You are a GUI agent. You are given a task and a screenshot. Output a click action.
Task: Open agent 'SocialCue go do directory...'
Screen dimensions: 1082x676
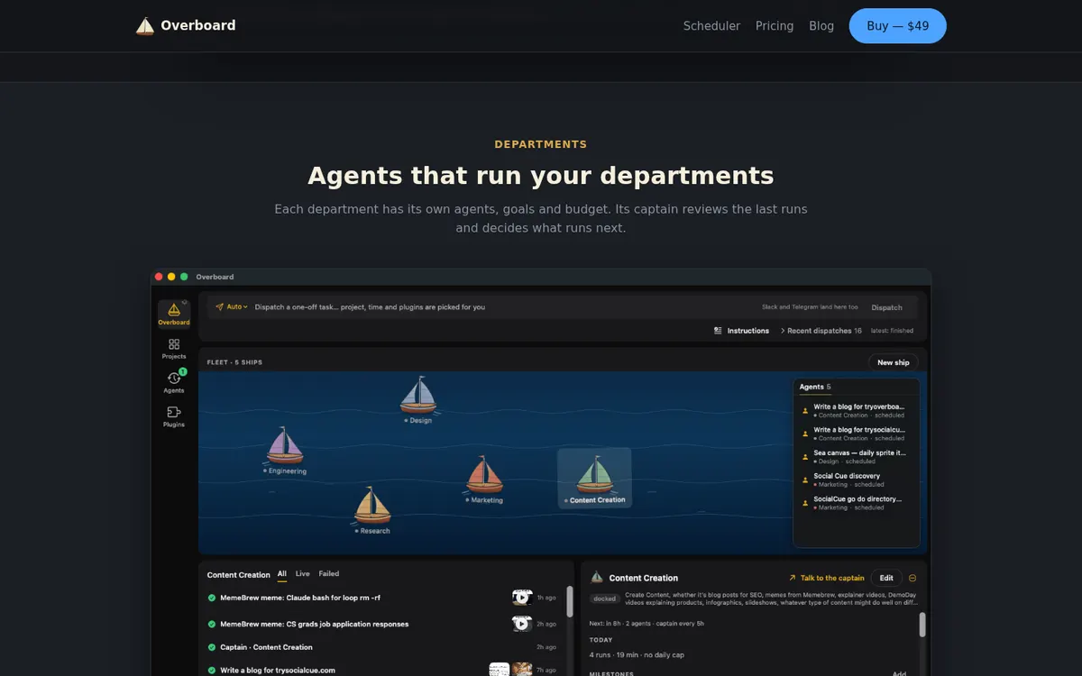(x=855, y=503)
